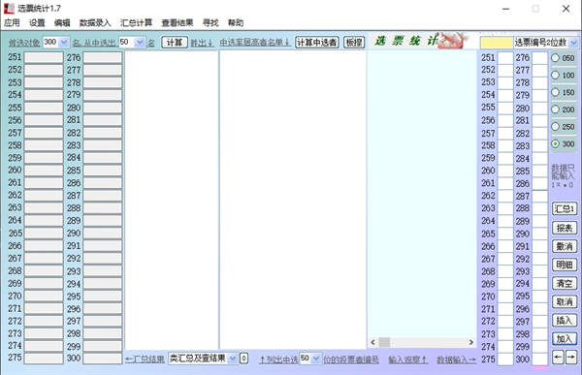Select the 100 radio option
This screenshot has height=375, width=582.
click(x=563, y=76)
